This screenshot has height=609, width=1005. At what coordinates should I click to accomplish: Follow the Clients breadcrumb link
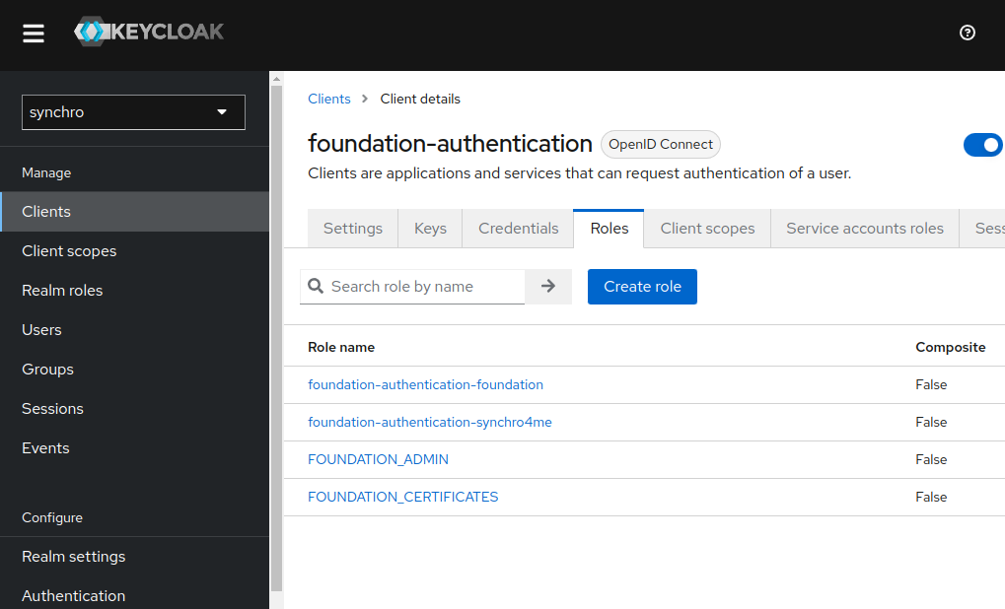(x=328, y=99)
